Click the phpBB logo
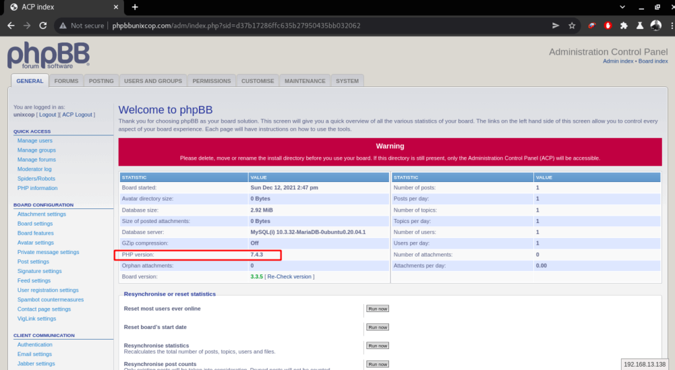The height and width of the screenshot is (370, 675). tap(49, 55)
